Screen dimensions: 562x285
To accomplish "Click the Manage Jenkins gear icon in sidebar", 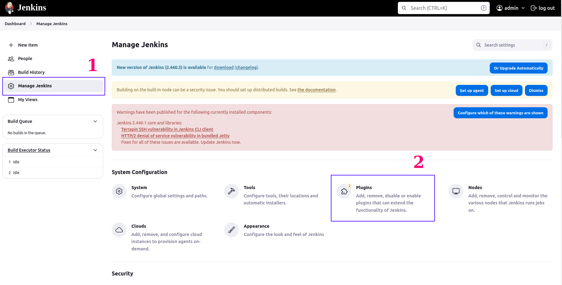I will (x=11, y=86).
